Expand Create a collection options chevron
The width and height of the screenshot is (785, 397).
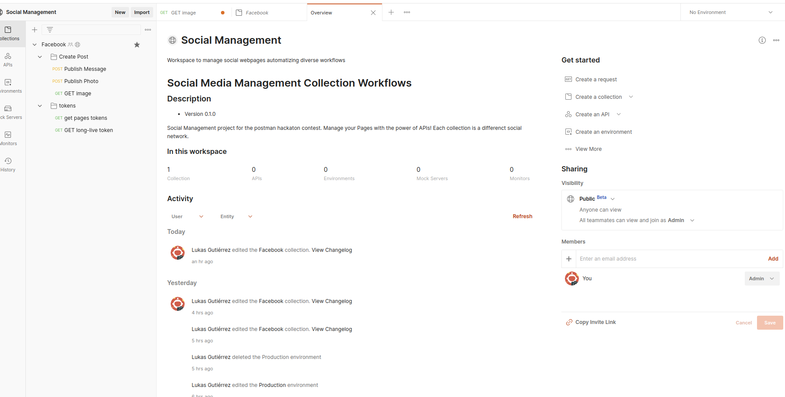(x=631, y=97)
